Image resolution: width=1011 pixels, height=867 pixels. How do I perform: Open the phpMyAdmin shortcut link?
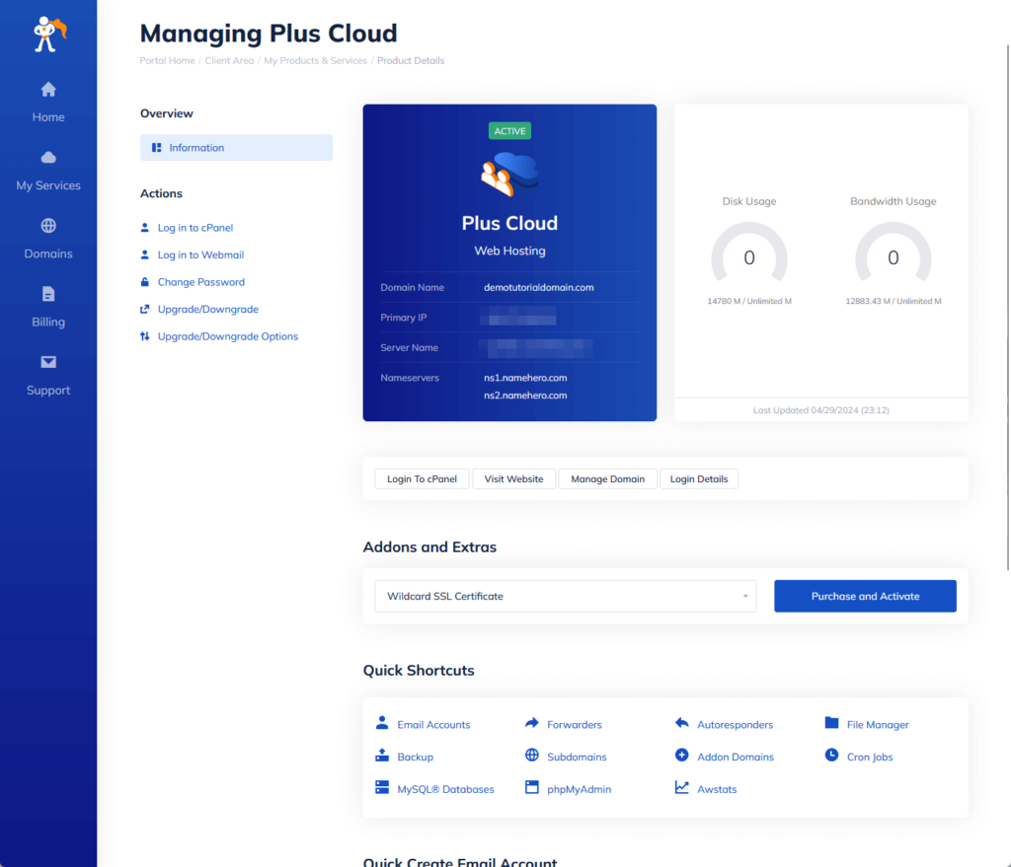pos(579,789)
